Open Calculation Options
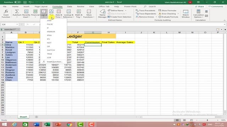This screenshot has height=127, width=227. 199,14
